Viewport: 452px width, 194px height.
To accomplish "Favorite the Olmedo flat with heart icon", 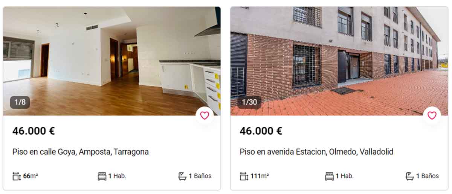I will pos(432,116).
